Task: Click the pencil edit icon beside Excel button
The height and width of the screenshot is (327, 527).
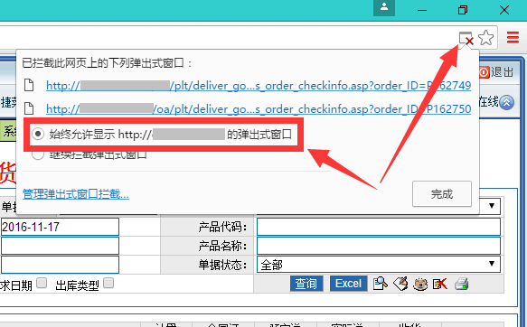Action: click(400, 284)
